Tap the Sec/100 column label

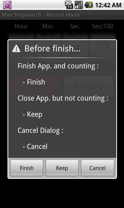(103, 26)
